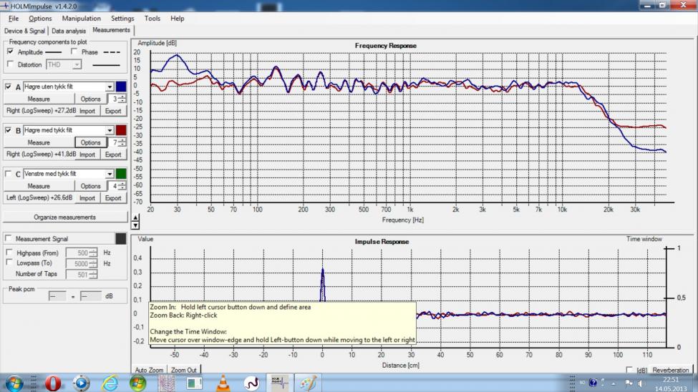Click Internet Explorer icon in taskbar
The image size is (698, 392).
[x=110, y=383]
